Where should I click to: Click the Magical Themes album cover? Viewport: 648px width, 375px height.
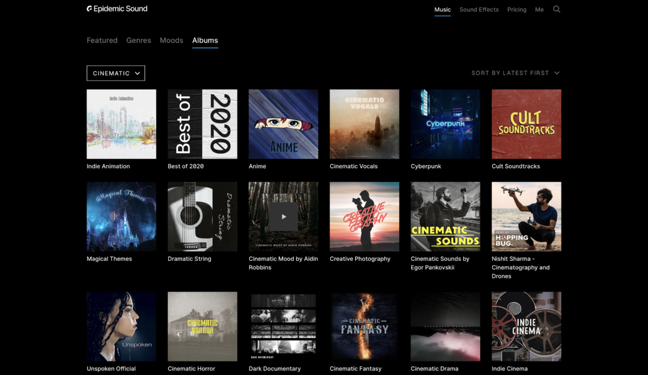(121, 216)
